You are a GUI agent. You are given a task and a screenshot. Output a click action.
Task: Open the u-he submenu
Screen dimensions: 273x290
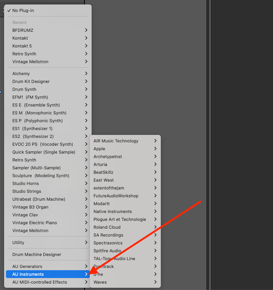click(x=125, y=274)
